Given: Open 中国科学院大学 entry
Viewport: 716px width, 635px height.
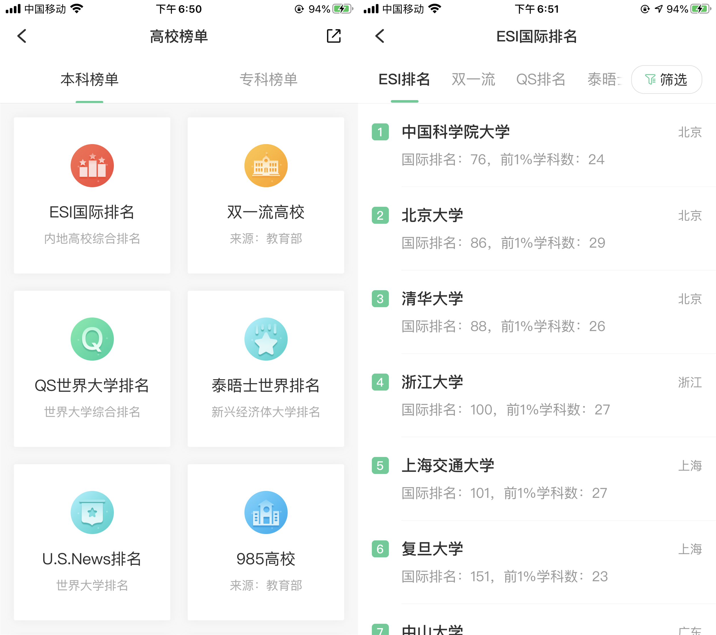Looking at the screenshot, I should click(x=537, y=145).
